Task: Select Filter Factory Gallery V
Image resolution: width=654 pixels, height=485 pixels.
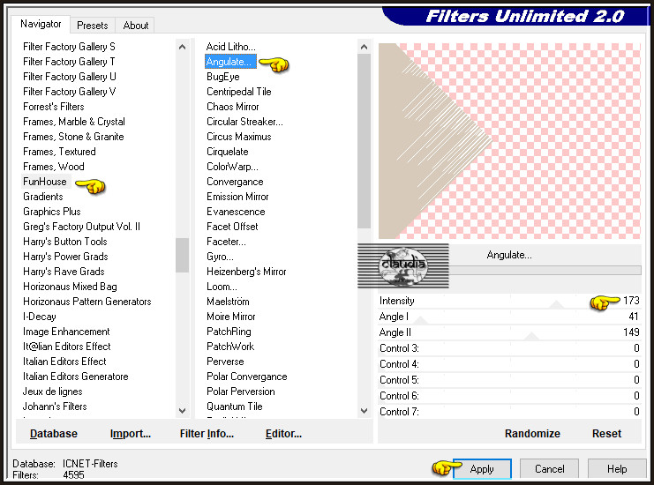Action: tap(69, 92)
